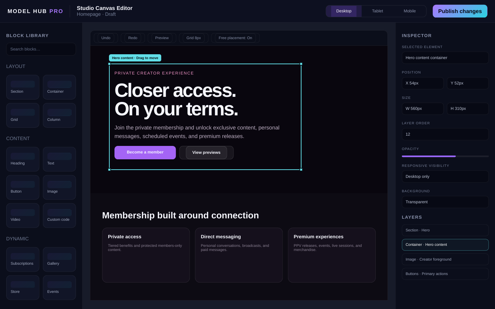Click the Join the private membership paragraph
Screen dimensions: 495x309
tap(197, 132)
